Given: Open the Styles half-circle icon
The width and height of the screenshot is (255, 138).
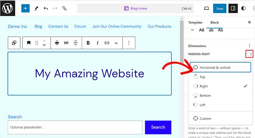Looking at the screenshot, I should point(243,8).
